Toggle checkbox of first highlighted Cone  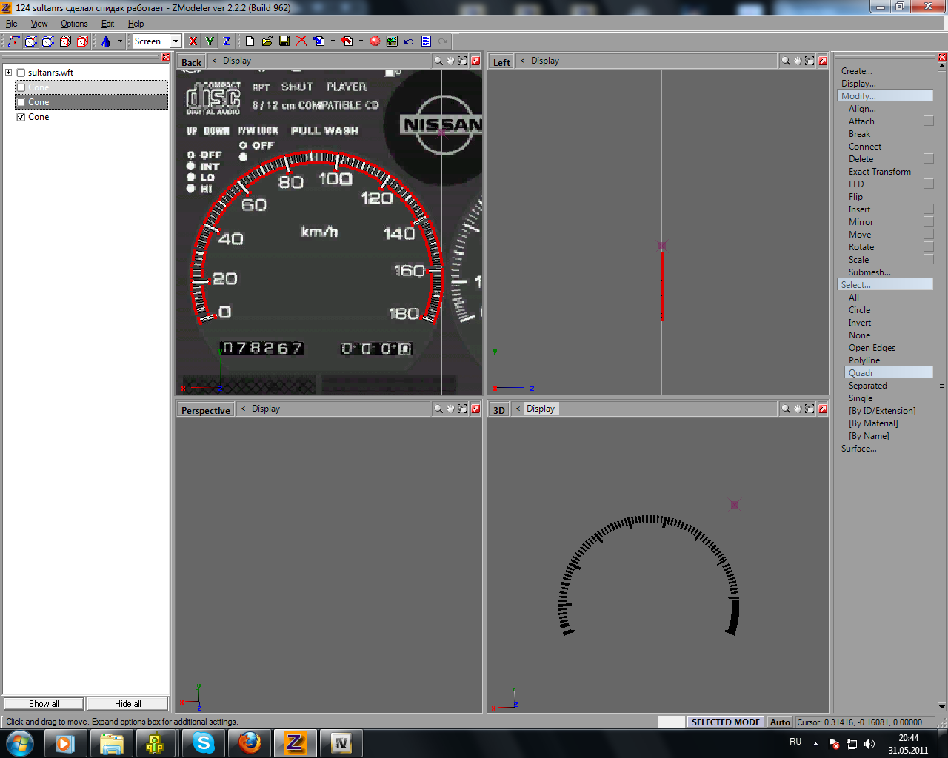(x=21, y=87)
